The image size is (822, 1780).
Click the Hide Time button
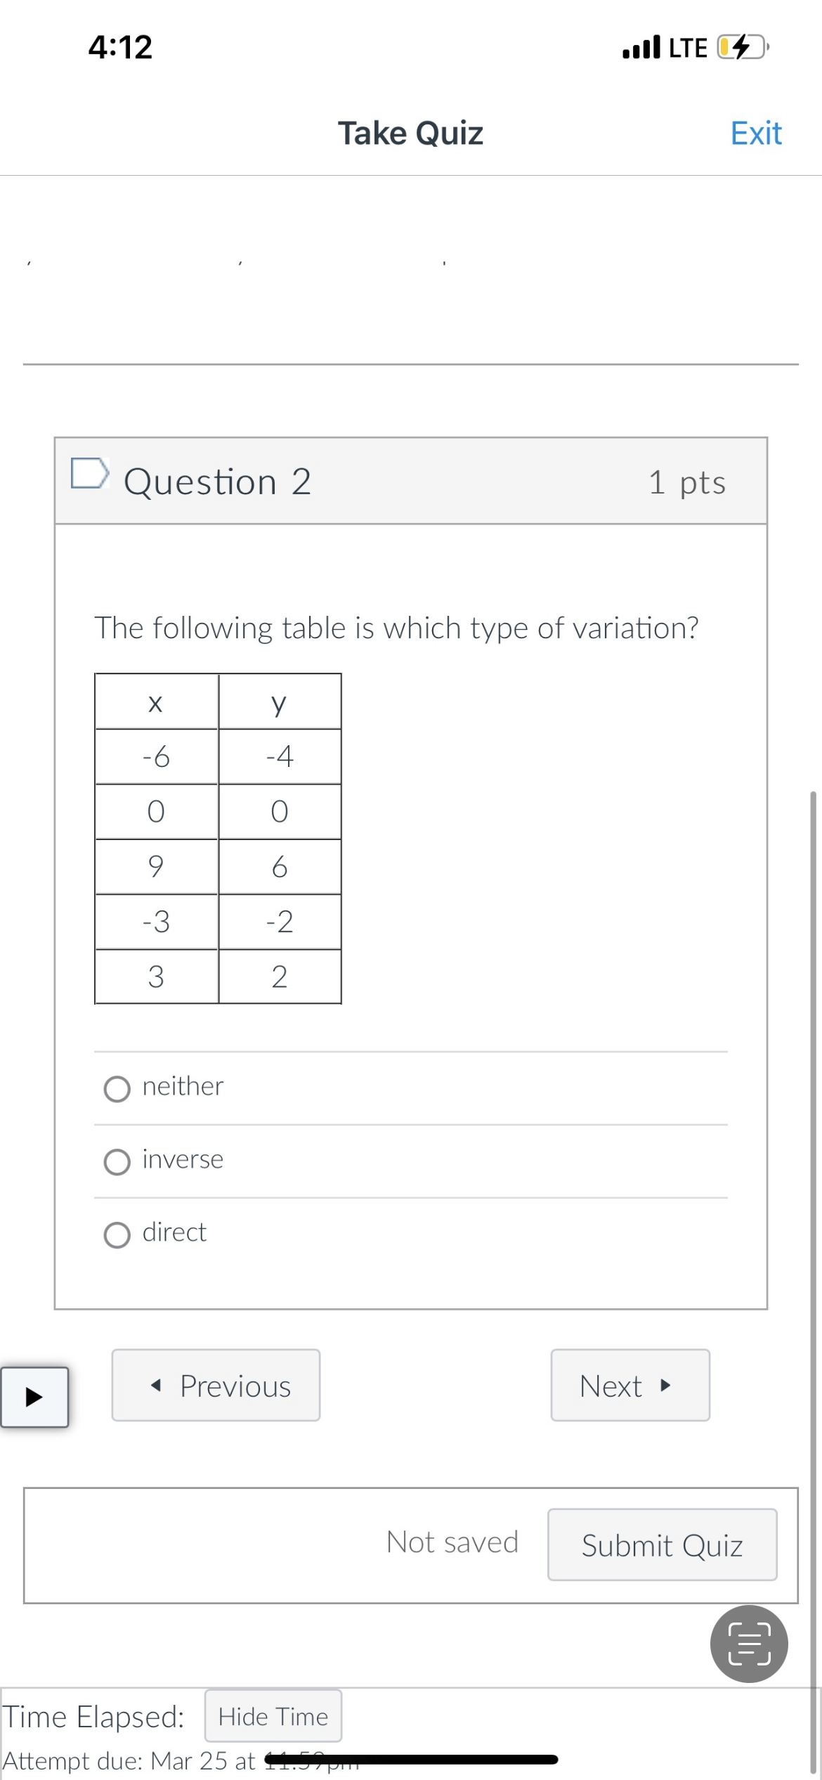(272, 1716)
